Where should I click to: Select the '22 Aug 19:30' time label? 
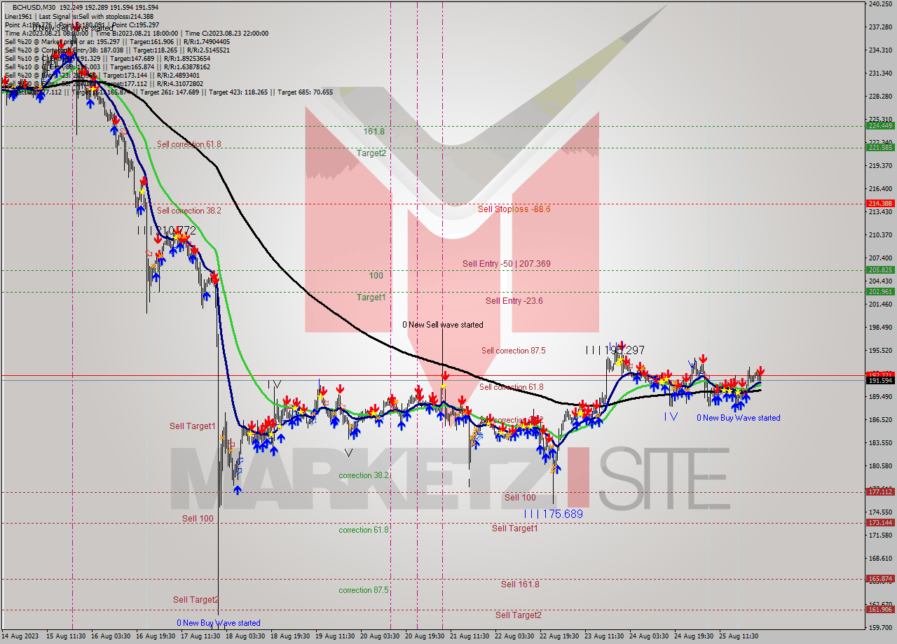pos(559,636)
